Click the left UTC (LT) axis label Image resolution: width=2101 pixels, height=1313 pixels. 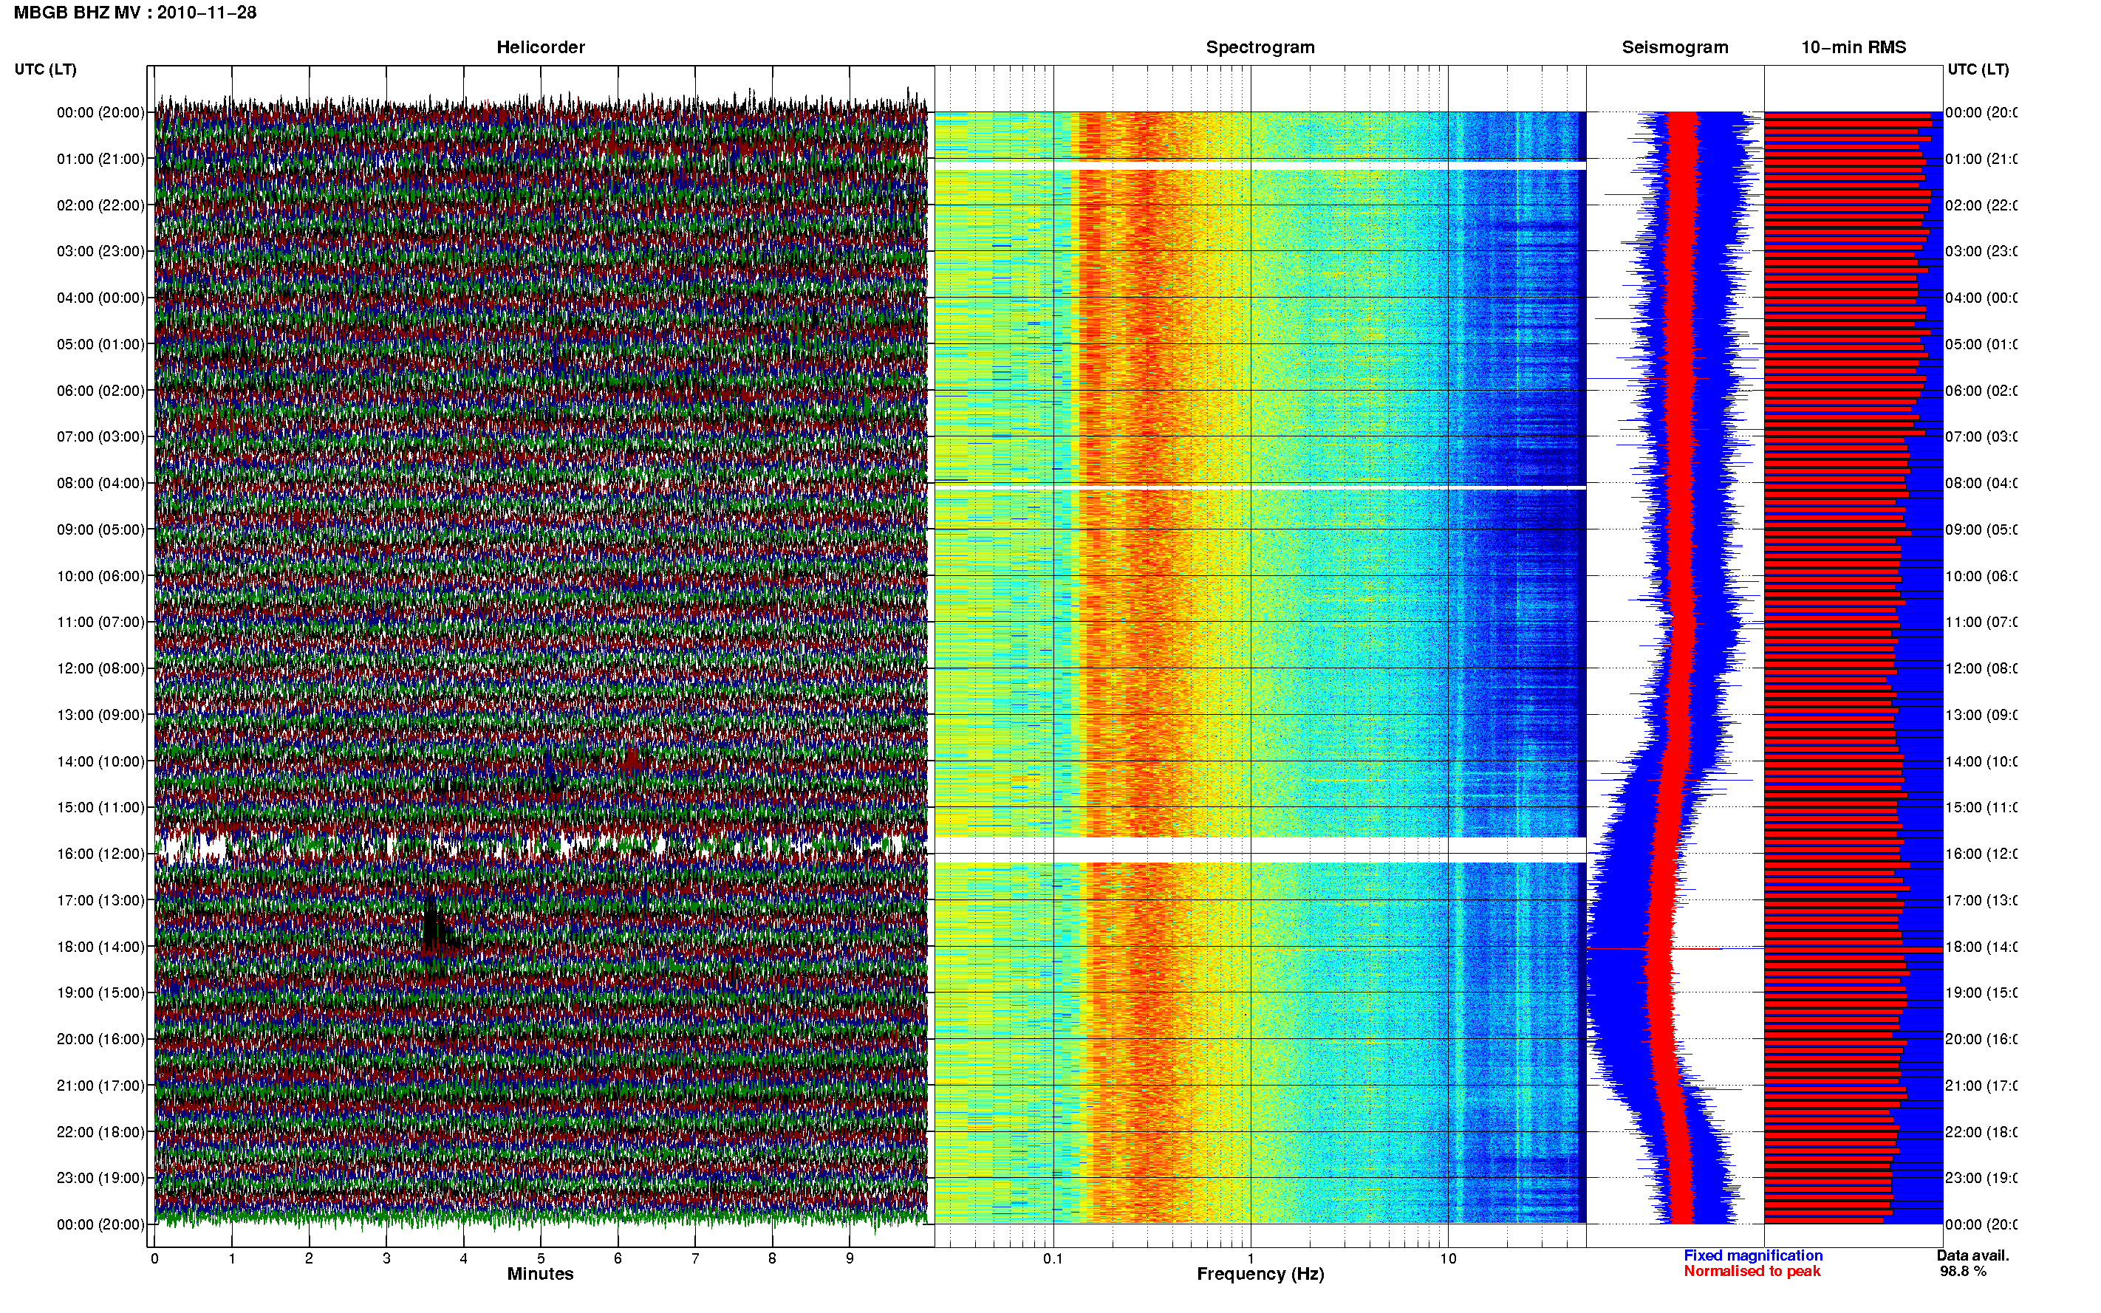click(x=45, y=69)
